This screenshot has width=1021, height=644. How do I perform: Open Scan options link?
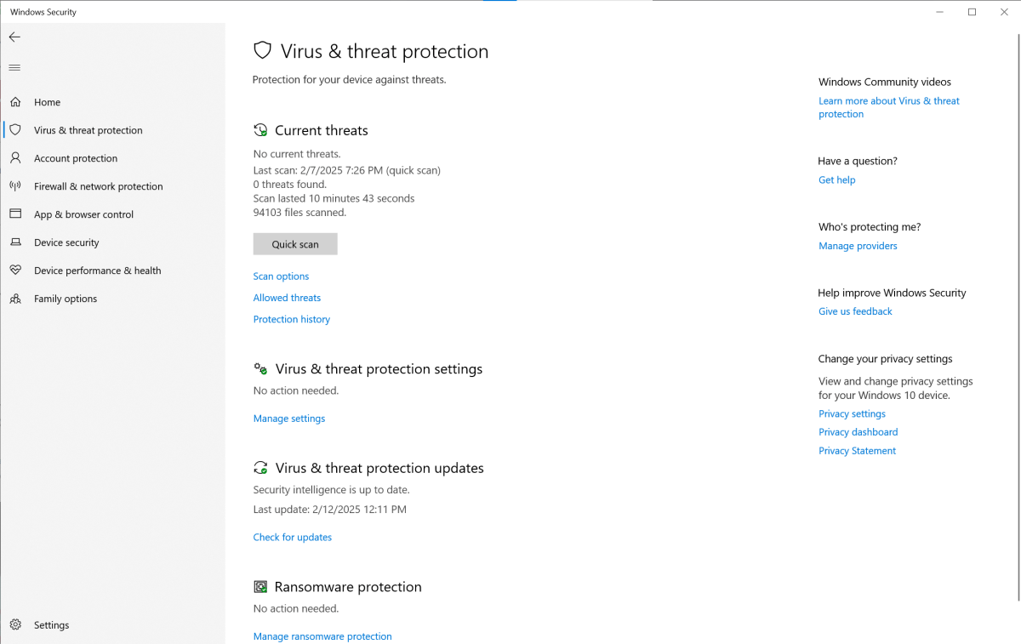tap(281, 276)
